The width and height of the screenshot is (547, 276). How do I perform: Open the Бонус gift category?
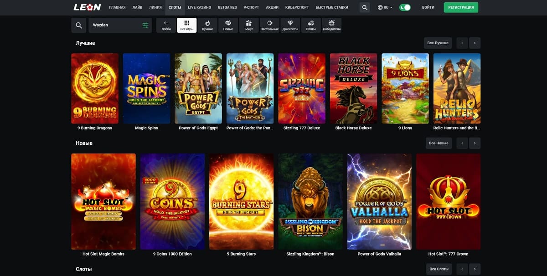tap(248, 25)
